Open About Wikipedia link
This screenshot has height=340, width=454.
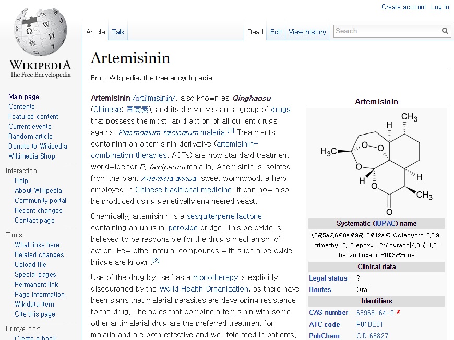coord(38,190)
